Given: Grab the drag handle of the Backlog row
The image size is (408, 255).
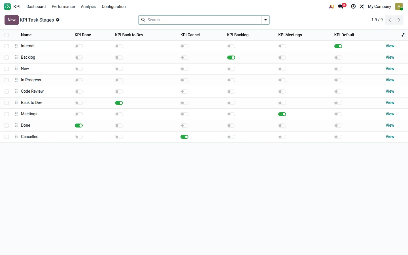Looking at the screenshot, I should pos(16,57).
